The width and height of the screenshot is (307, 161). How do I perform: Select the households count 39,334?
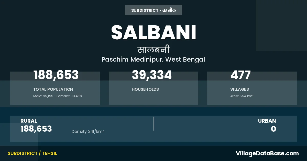click(152, 75)
